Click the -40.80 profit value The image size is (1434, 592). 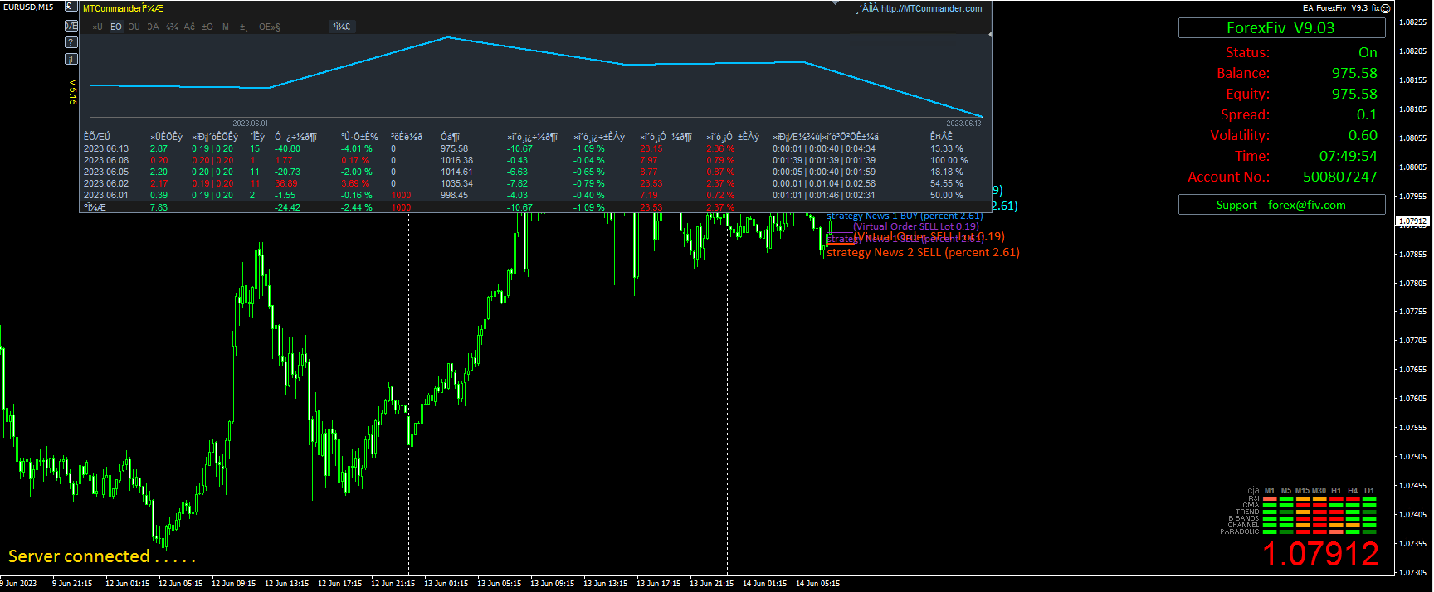(288, 149)
